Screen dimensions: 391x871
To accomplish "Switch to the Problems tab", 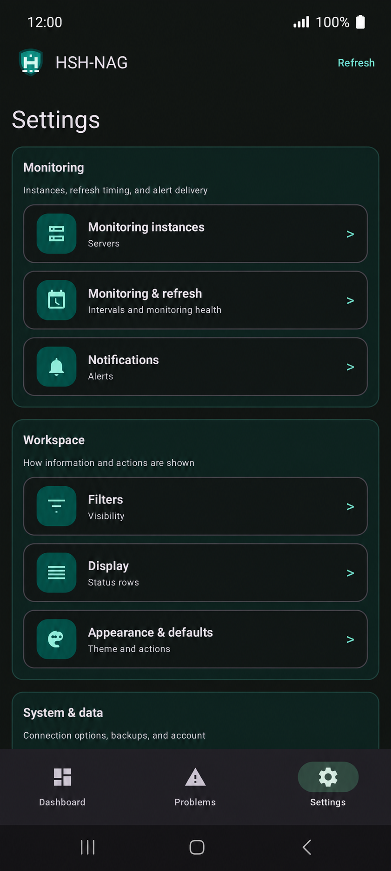I will coord(195,787).
